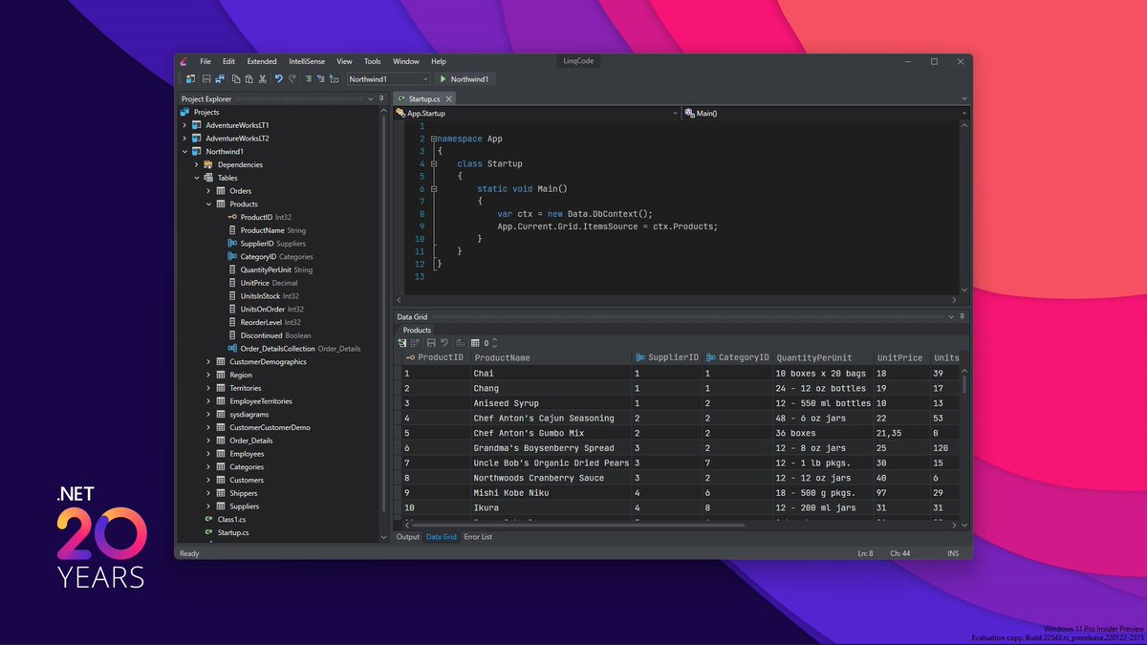Image resolution: width=1147 pixels, height=645 pixels.
Task: Click the Save All toolbar icon
Action: coord(220,79)
